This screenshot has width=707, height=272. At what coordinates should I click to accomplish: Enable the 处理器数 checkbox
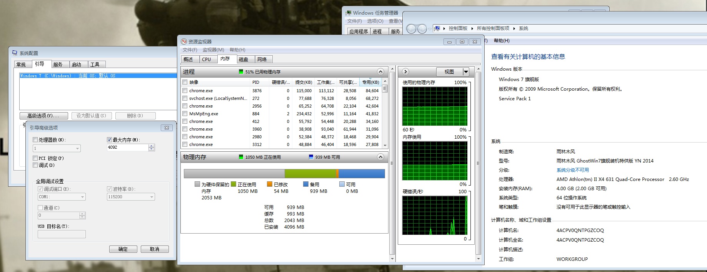point(35,140)
